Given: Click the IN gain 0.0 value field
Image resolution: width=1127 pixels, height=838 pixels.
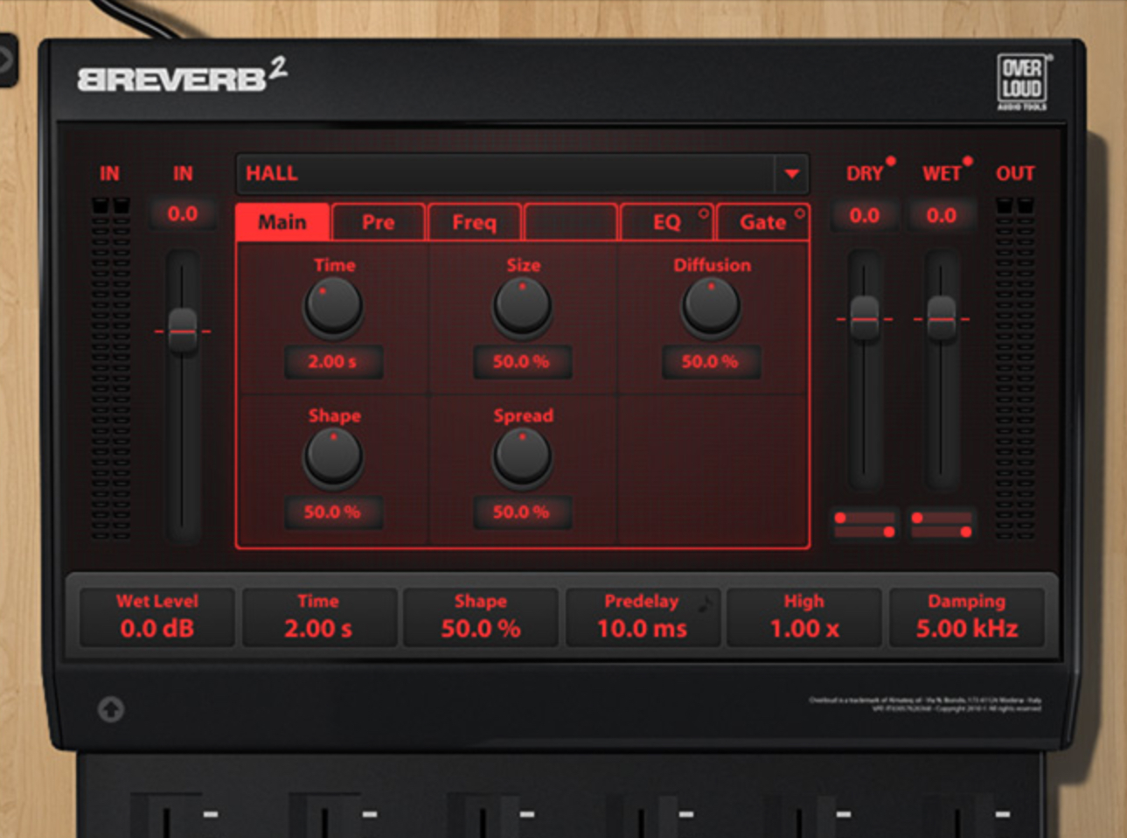Looking at the screenshot, I should pos(183,214).
